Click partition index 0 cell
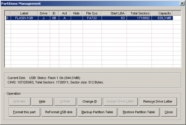 pyautogui.click(x=7, y=18)
